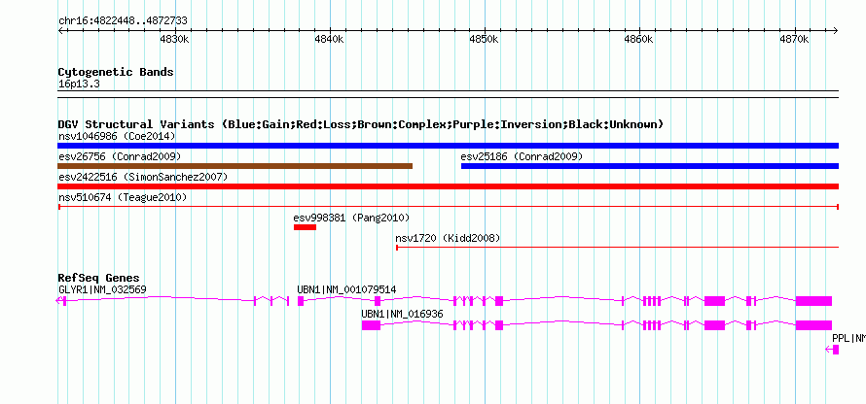Viewport: 866px width, 404px height.
Task: Click the right arrowhead of the coordinate ruler
Action: [x=836, y=30]
